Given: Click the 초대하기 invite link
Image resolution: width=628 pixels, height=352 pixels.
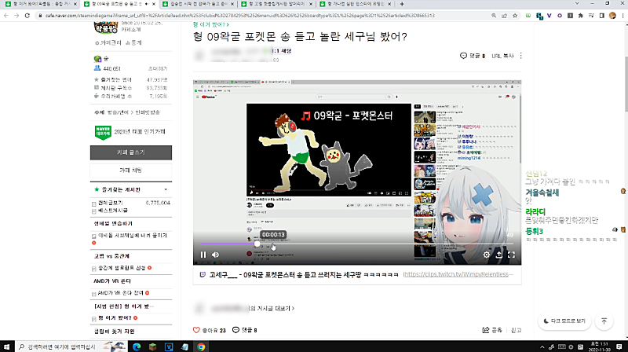Looking at the screenshot, I should (158, 68).
